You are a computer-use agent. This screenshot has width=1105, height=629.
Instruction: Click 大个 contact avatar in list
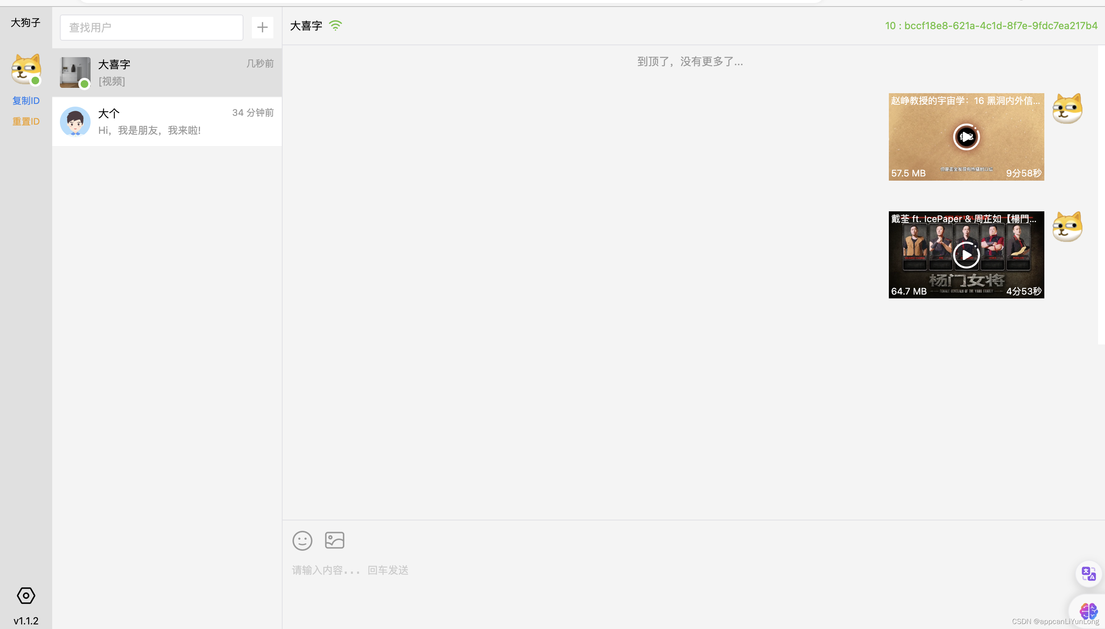pyautogui.click(x=75, y=122)
